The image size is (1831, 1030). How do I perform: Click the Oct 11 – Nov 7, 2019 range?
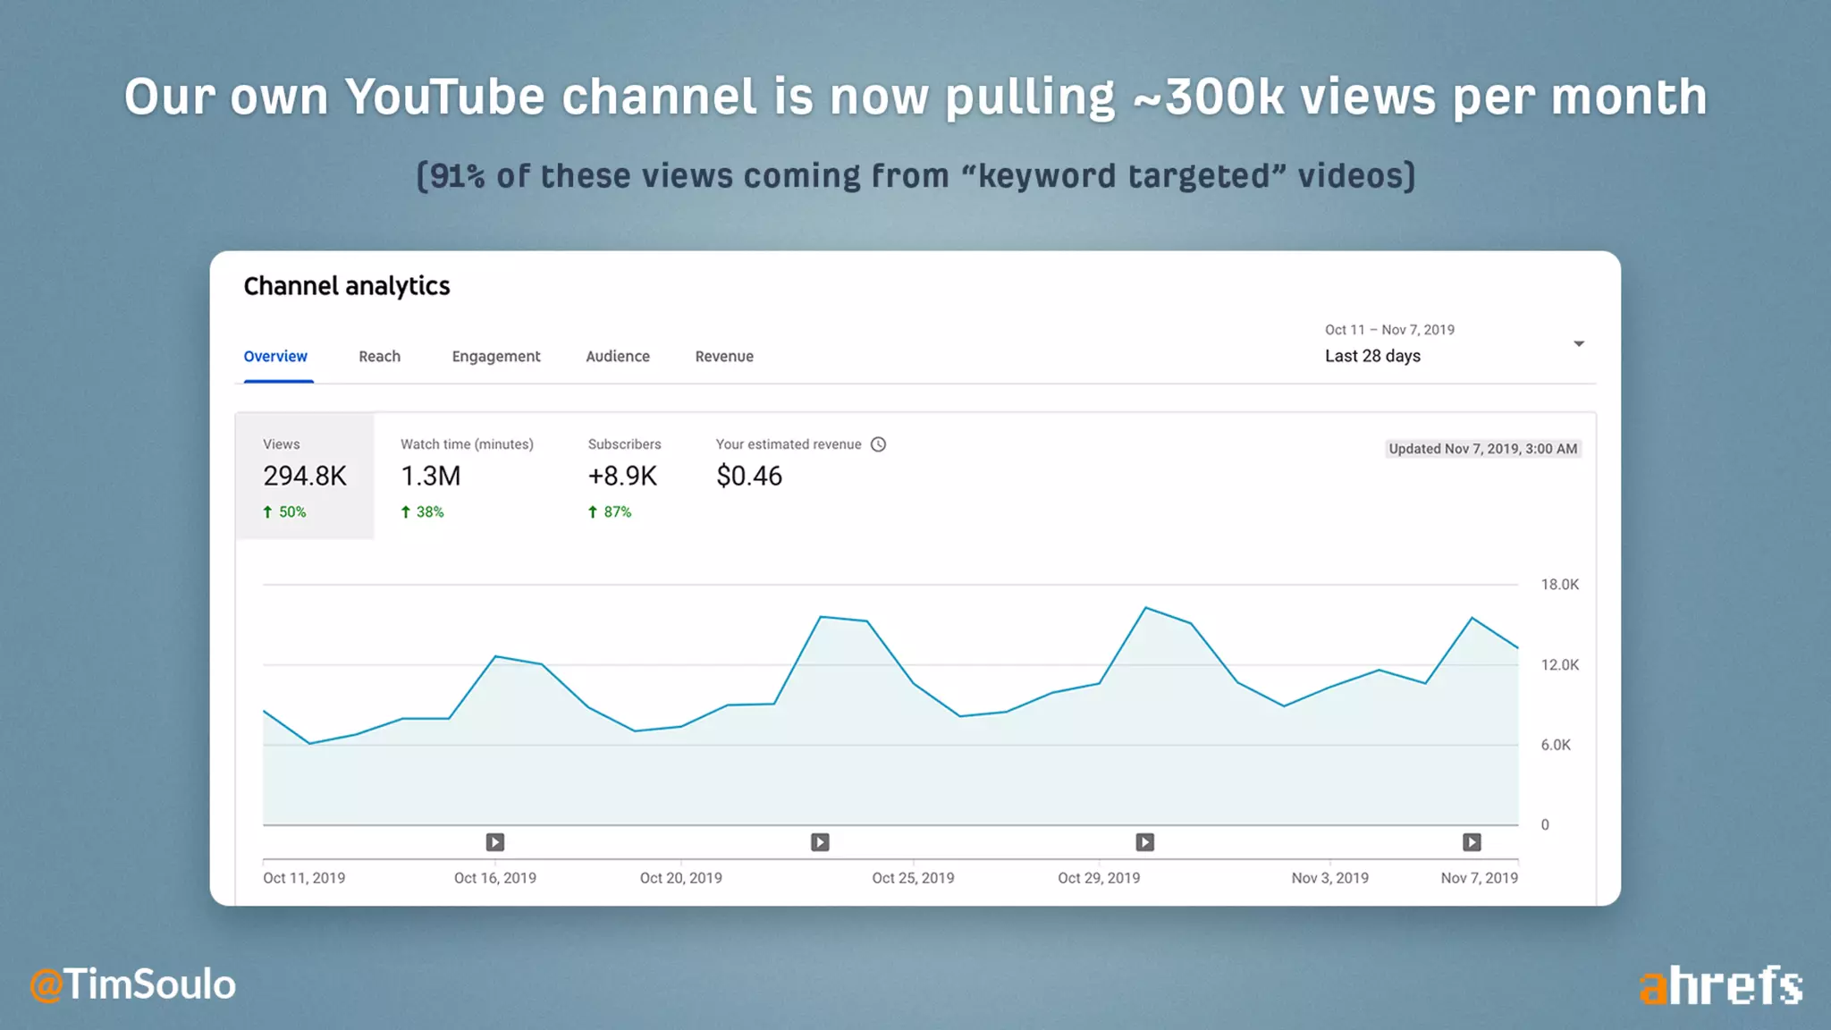coord(1389,330)
